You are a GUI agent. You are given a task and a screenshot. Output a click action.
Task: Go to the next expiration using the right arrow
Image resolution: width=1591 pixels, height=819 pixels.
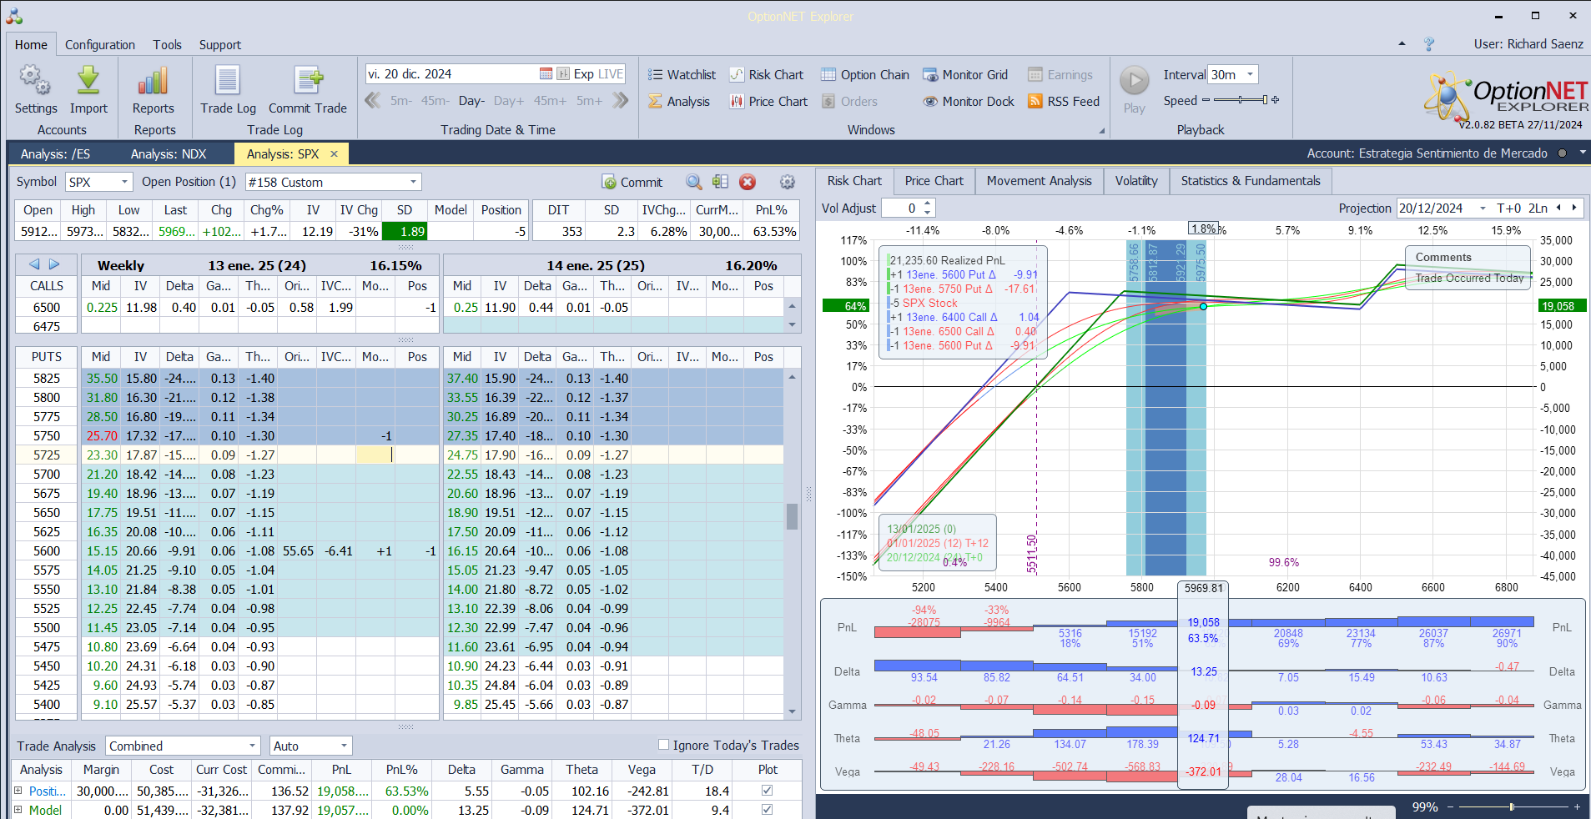54,264
